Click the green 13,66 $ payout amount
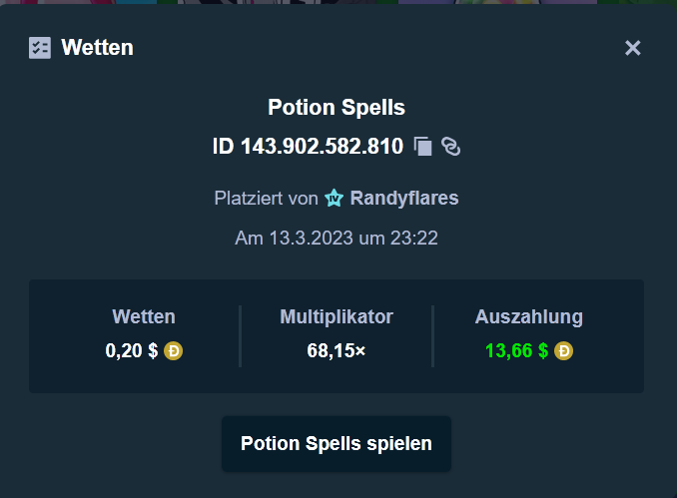 517,351
